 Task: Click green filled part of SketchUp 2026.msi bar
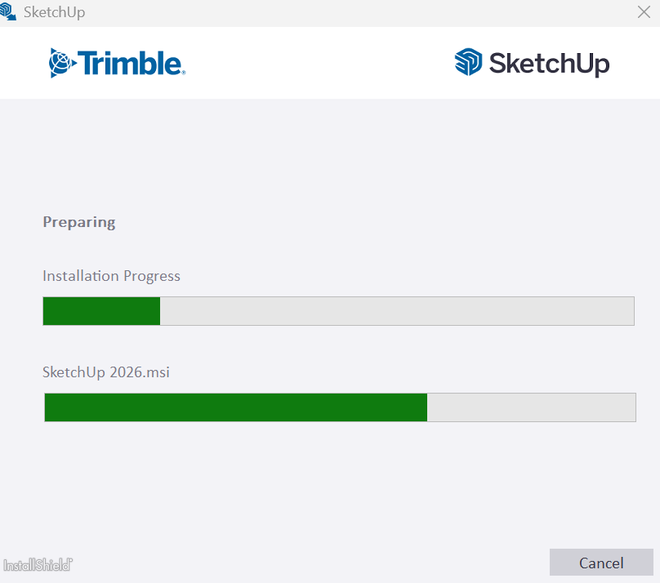pos(235,407)
